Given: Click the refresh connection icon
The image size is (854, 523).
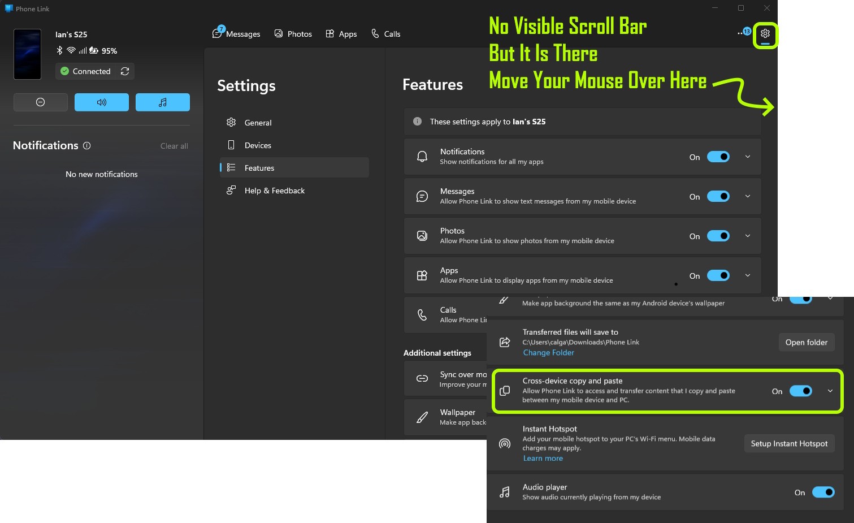Looking at the screenshot, I should coord(125,71).
